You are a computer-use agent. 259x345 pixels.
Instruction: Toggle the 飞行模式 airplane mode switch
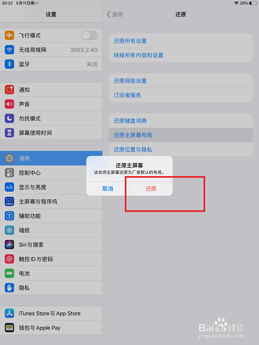[x=89, y=35]
